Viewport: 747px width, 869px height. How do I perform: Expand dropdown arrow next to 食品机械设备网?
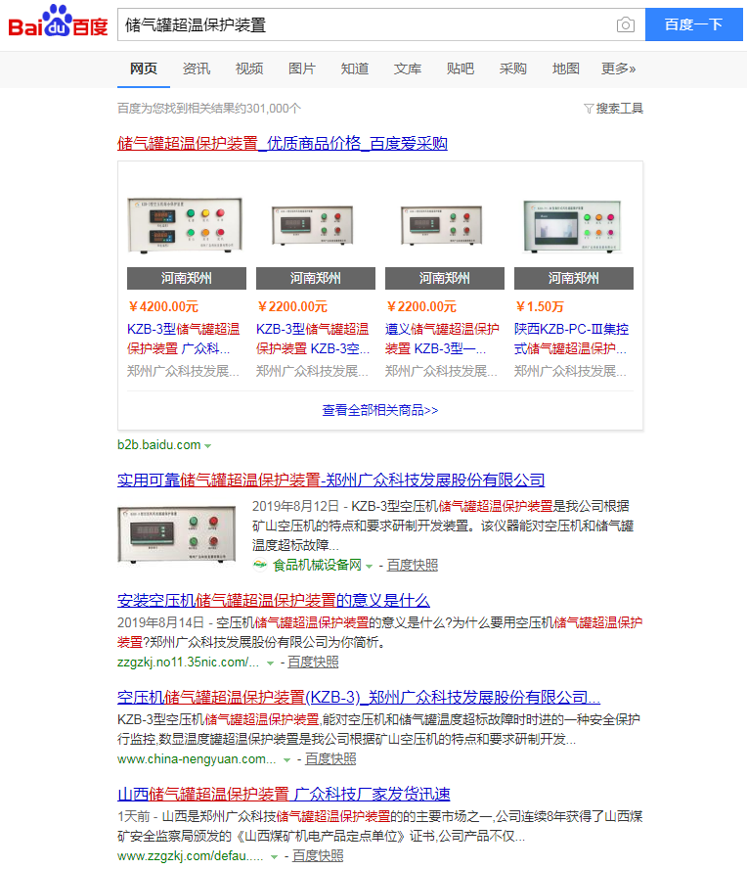coord(370,566)
